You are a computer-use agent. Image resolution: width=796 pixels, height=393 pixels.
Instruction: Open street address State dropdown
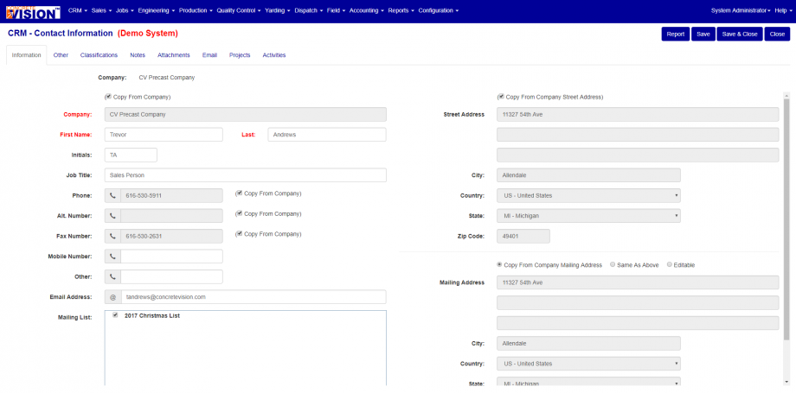coord(588,216)
